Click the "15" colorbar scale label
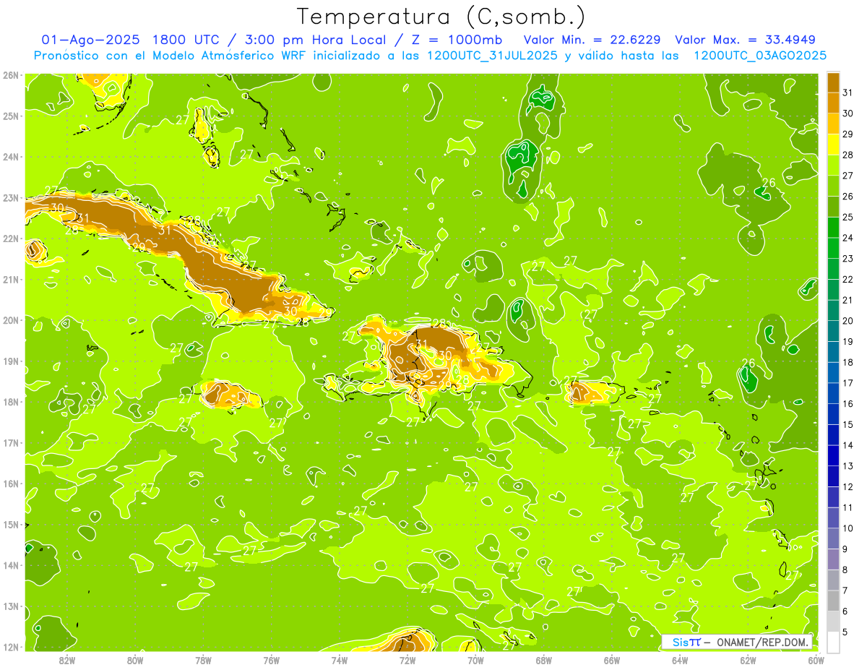The height and width of the screenshot is (670, 867). coord(848,425)
